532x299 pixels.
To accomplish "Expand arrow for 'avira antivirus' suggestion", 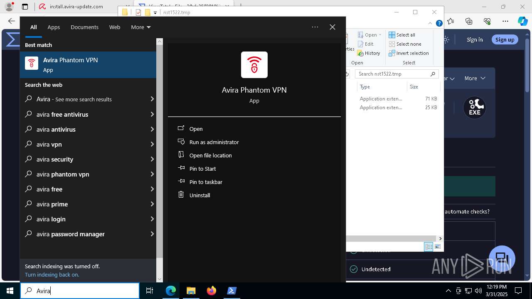I will pos(152,129).
